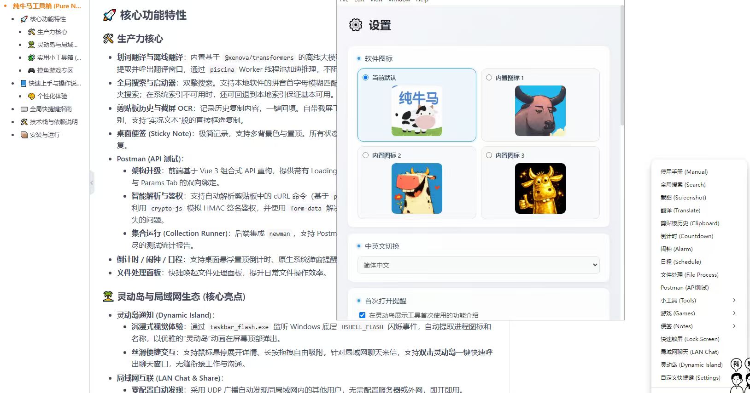Click the palette icon beside 个性化体验
This screenshot has width=750, height=393.
(x=32, y=96)
